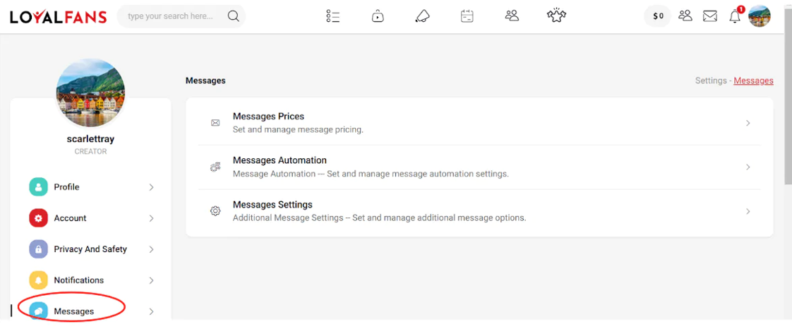Image resolution: width=792 pixels, height=329 pixels.
Task: Open the Messages Prices row
Action: point(480,123)
